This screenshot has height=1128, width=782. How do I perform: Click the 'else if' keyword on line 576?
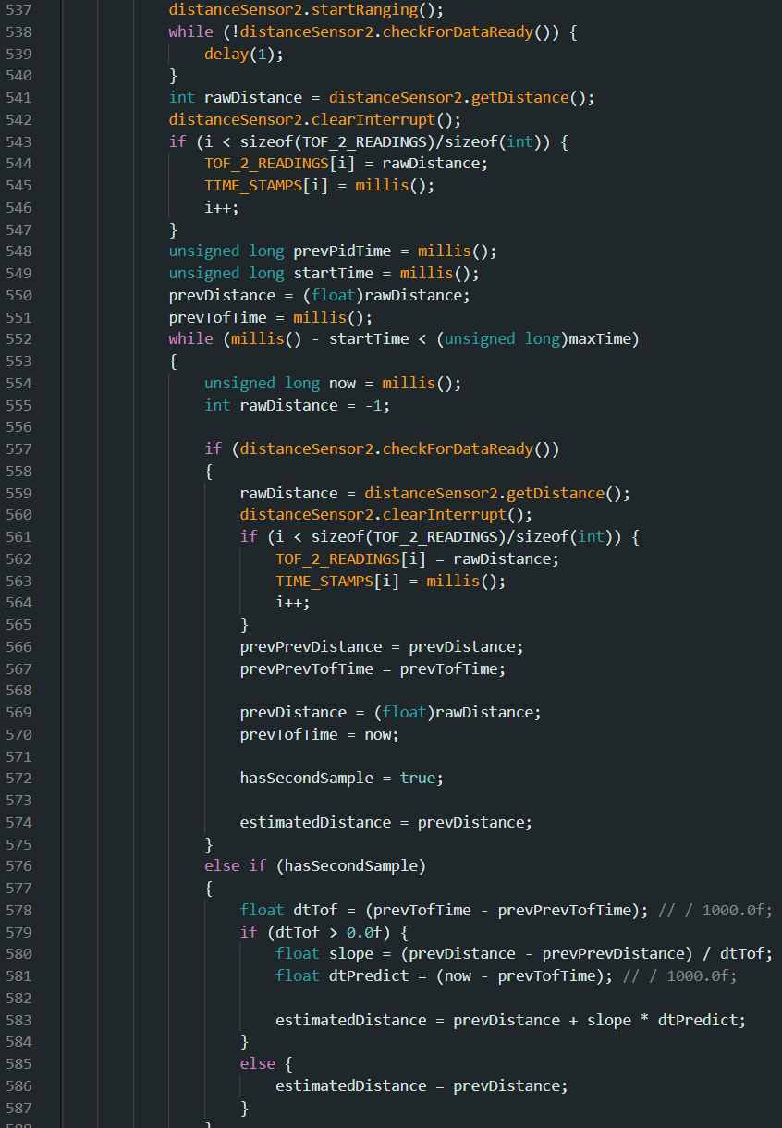(235, 866)
